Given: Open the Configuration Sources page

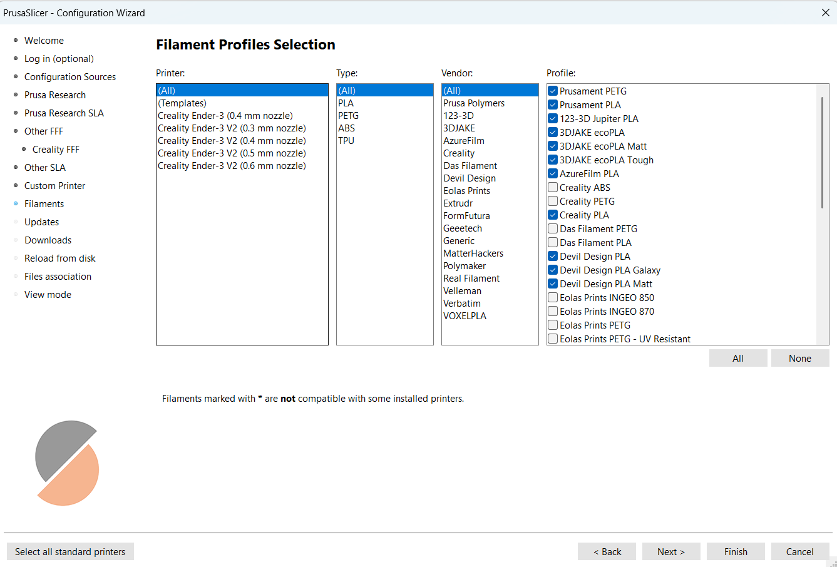Looking at the screenshot, I should pos(70,77).
